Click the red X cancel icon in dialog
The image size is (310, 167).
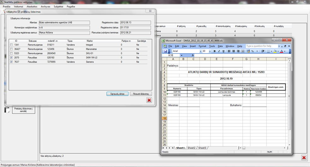click(149, 100)
